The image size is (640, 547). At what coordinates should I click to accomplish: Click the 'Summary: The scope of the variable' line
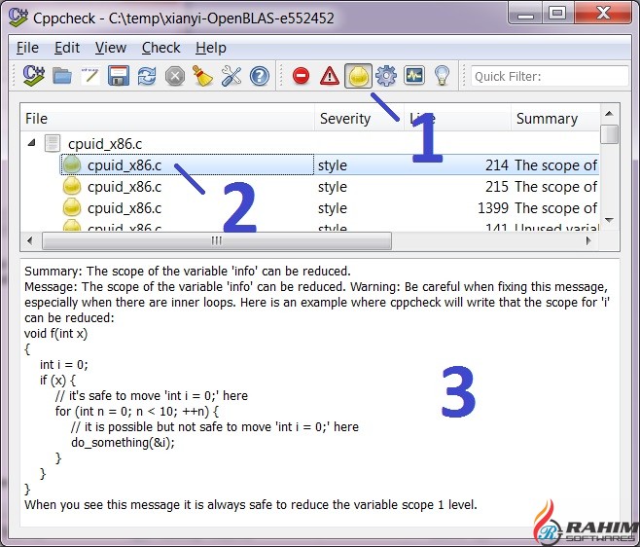(x=188, y=272)
